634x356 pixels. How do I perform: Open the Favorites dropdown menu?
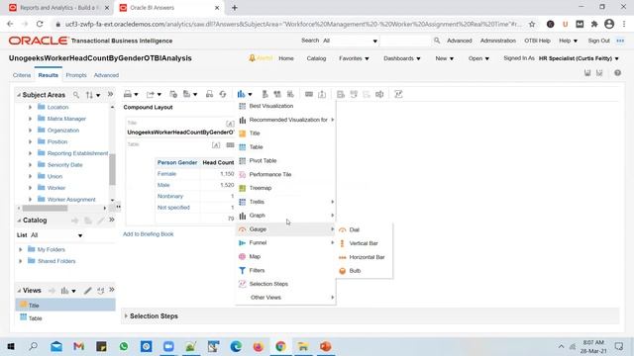click(x=354, y=58)
